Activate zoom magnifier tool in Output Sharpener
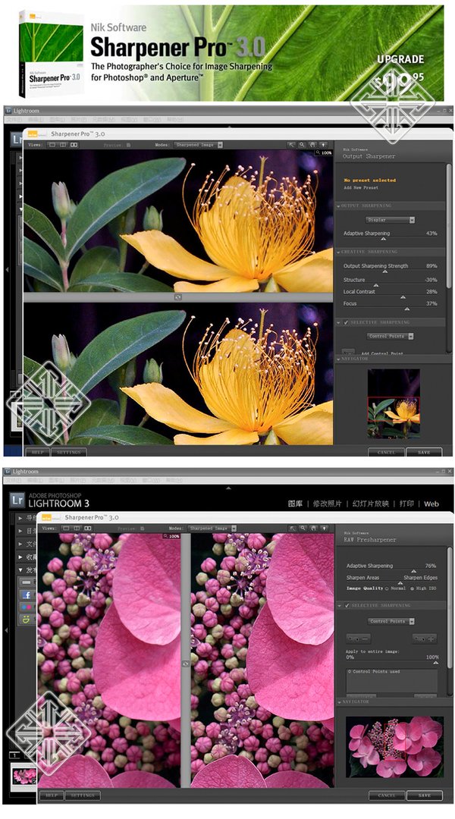 pos(302,145)
